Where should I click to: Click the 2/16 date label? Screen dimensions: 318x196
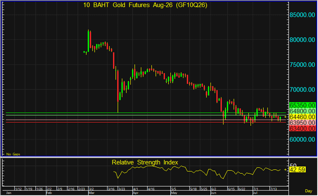[71, 189]
